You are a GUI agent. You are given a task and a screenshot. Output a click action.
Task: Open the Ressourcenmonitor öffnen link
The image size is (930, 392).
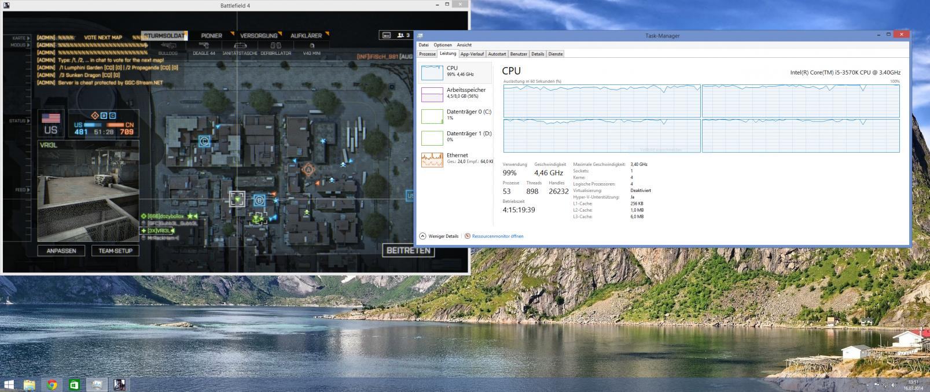pyautogui.click(x=498, y=236)
